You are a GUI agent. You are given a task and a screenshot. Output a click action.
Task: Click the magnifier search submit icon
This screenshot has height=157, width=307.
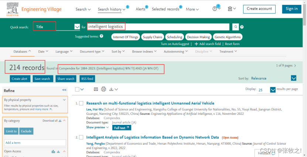pos(236,27)
